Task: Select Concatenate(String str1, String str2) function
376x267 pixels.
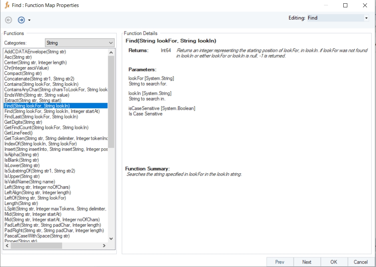Action: (39, 79)
